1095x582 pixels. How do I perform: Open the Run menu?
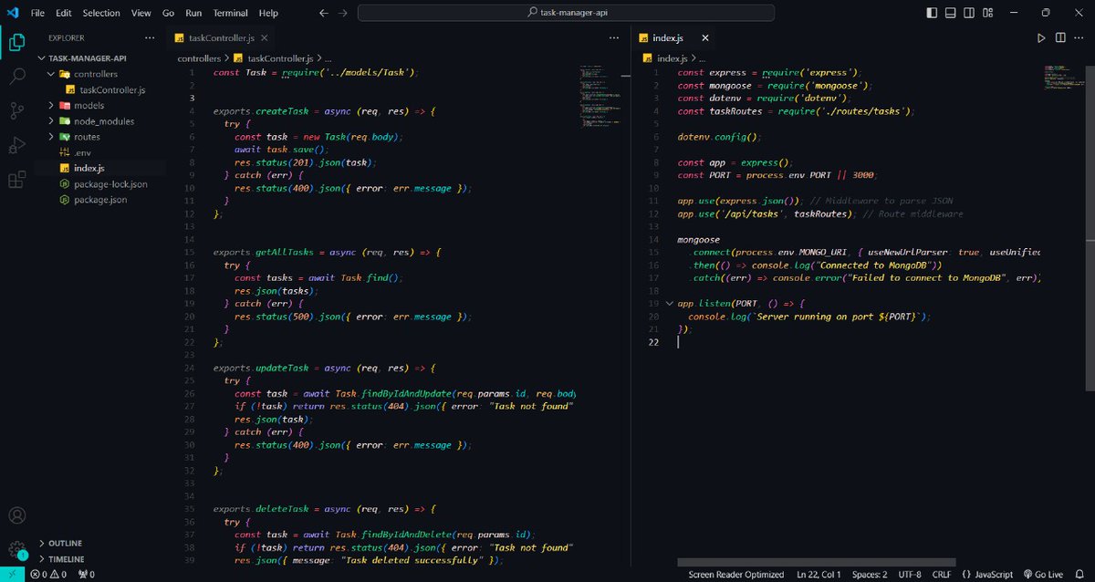[x=193, y=13]
